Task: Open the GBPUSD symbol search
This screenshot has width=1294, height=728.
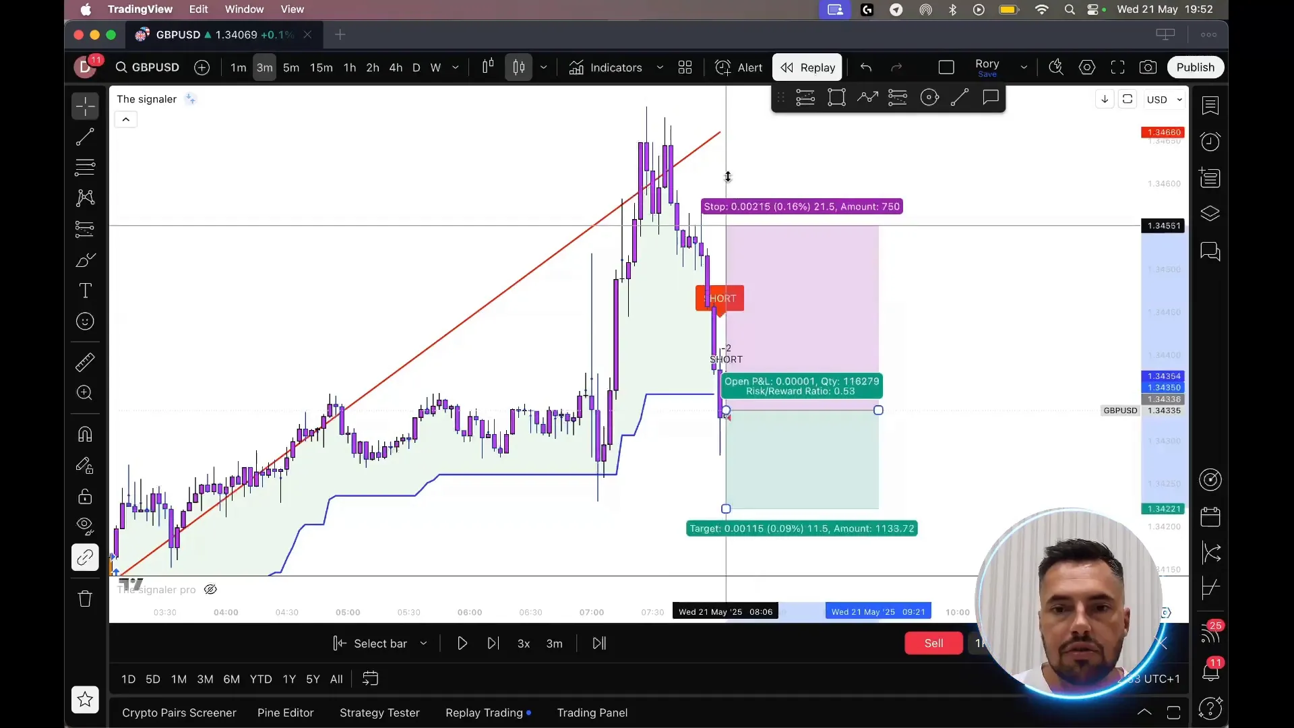Action: 148,67
